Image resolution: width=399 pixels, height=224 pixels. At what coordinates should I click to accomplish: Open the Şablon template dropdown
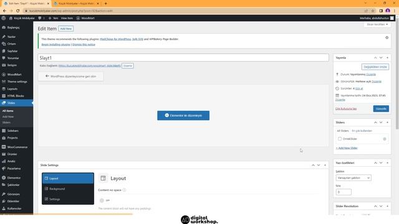[353, 178]
